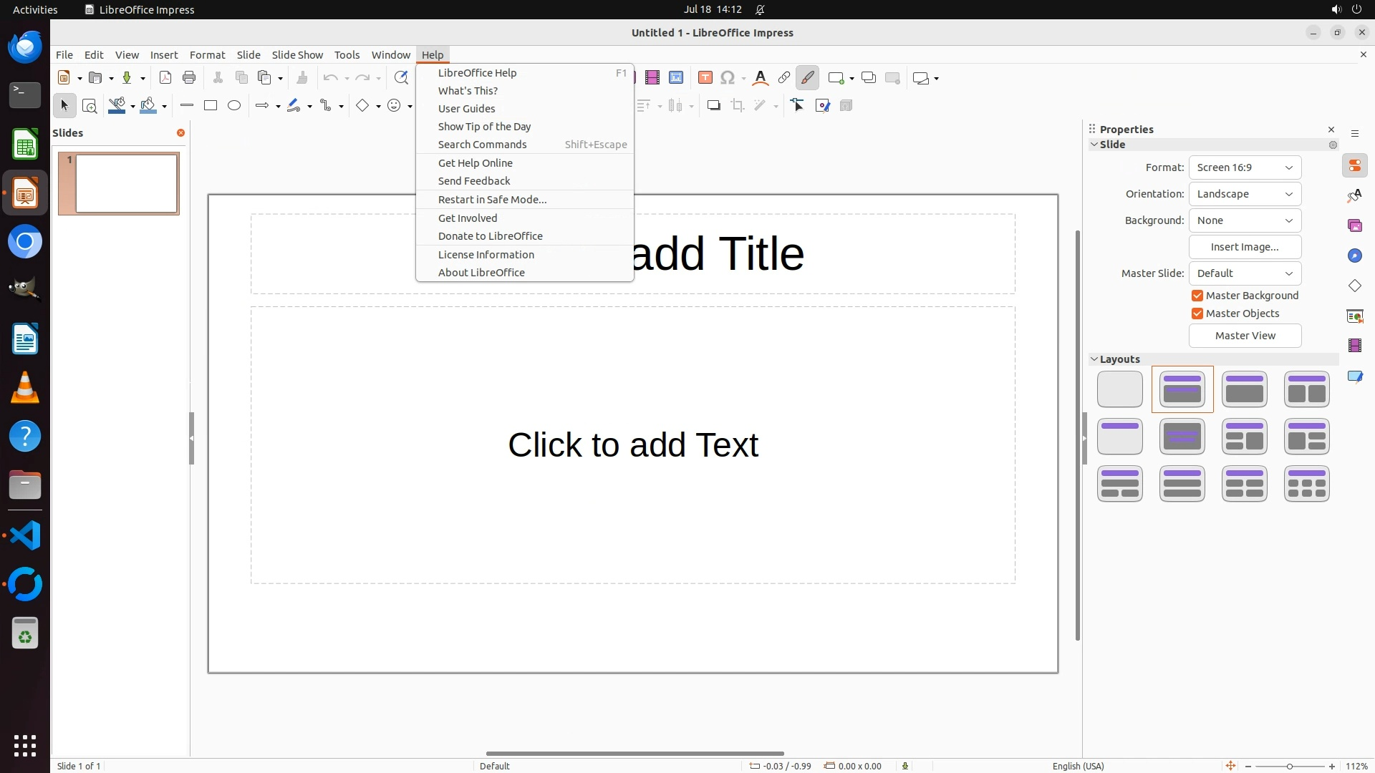Open the Orientation dropdown showing Landscape
The image size is (1375, 773).
1245,194
